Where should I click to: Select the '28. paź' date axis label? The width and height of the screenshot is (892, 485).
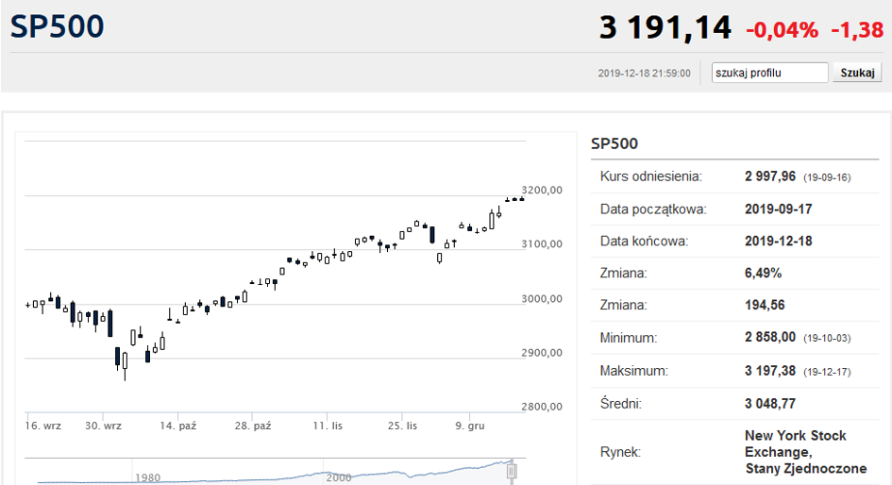pyautogui.click(x=253, y=426)
